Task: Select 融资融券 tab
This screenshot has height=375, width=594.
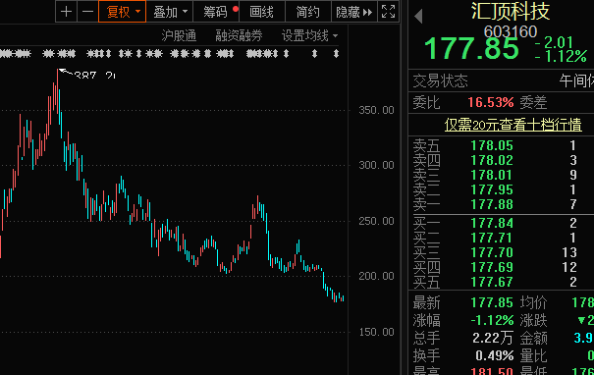Action: click(x=239, y=36)
